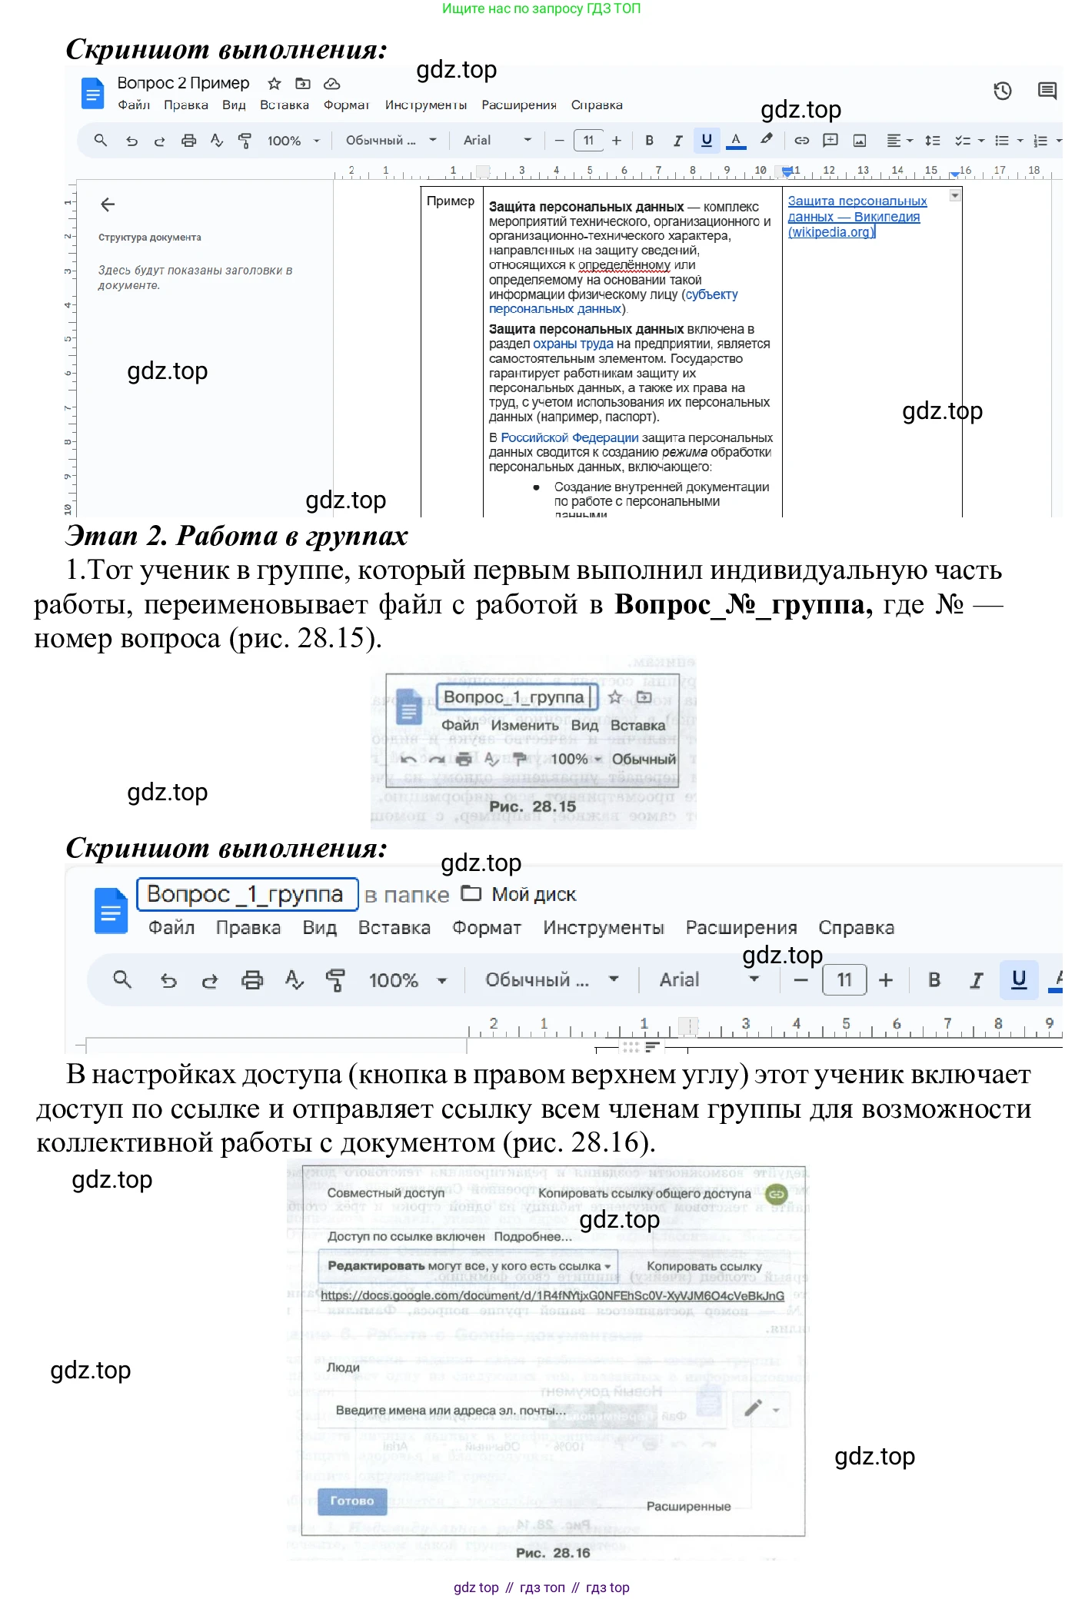
Task: Toggle underline in the Вопрос 2 Пример toolbar
Action: point(707,140)
